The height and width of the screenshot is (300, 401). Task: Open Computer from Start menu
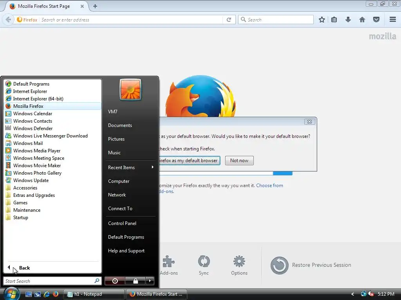coord(131,181)
